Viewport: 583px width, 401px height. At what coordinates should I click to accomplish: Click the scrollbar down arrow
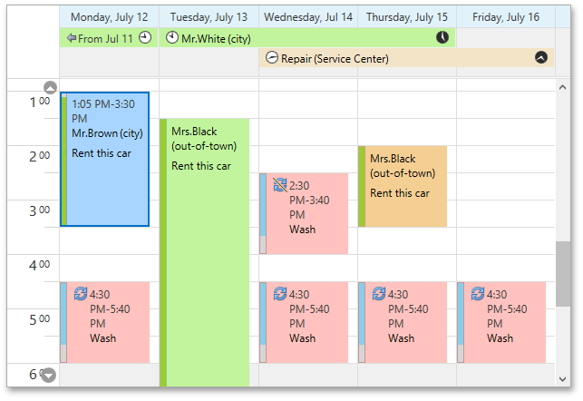pos(562,379)
